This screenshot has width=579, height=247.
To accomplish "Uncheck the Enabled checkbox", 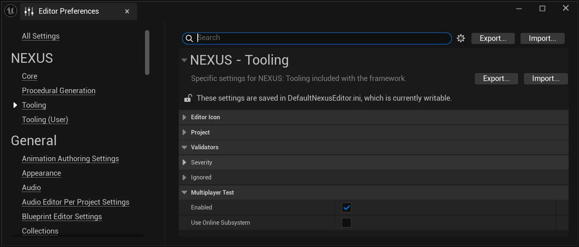I will point(346,208).
